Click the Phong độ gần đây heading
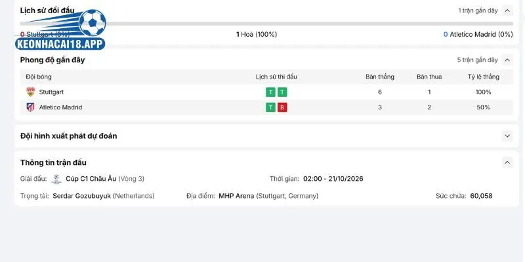Screen dimensions: 525x262 52,60
